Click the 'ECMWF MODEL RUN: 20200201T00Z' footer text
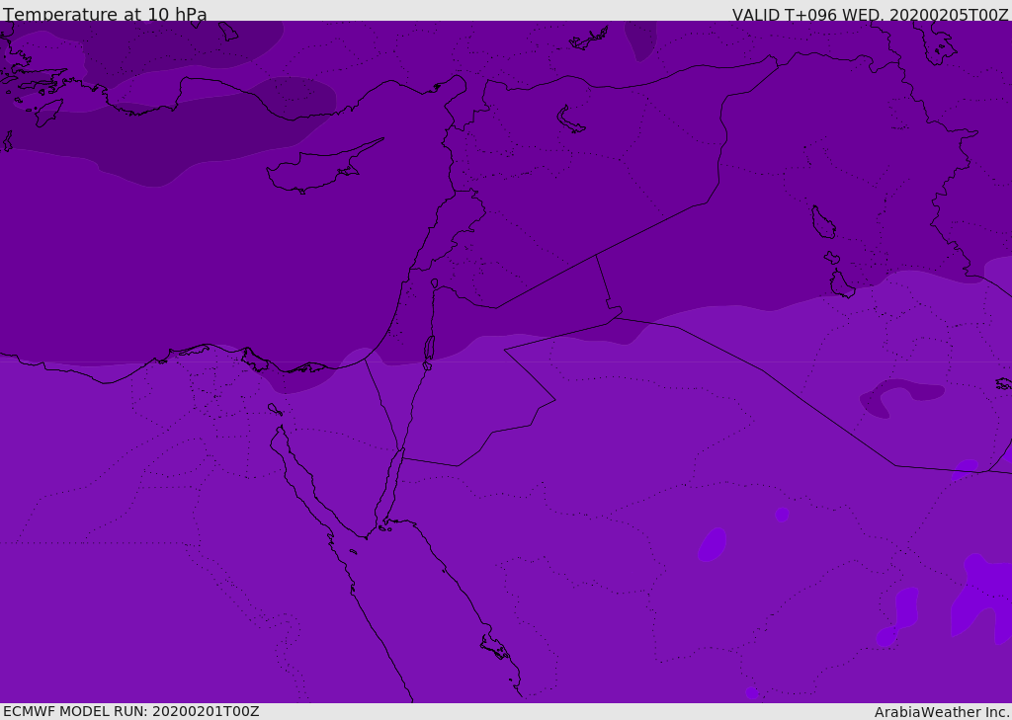The width and height of the screenshot is (1012, 720). 131,711
